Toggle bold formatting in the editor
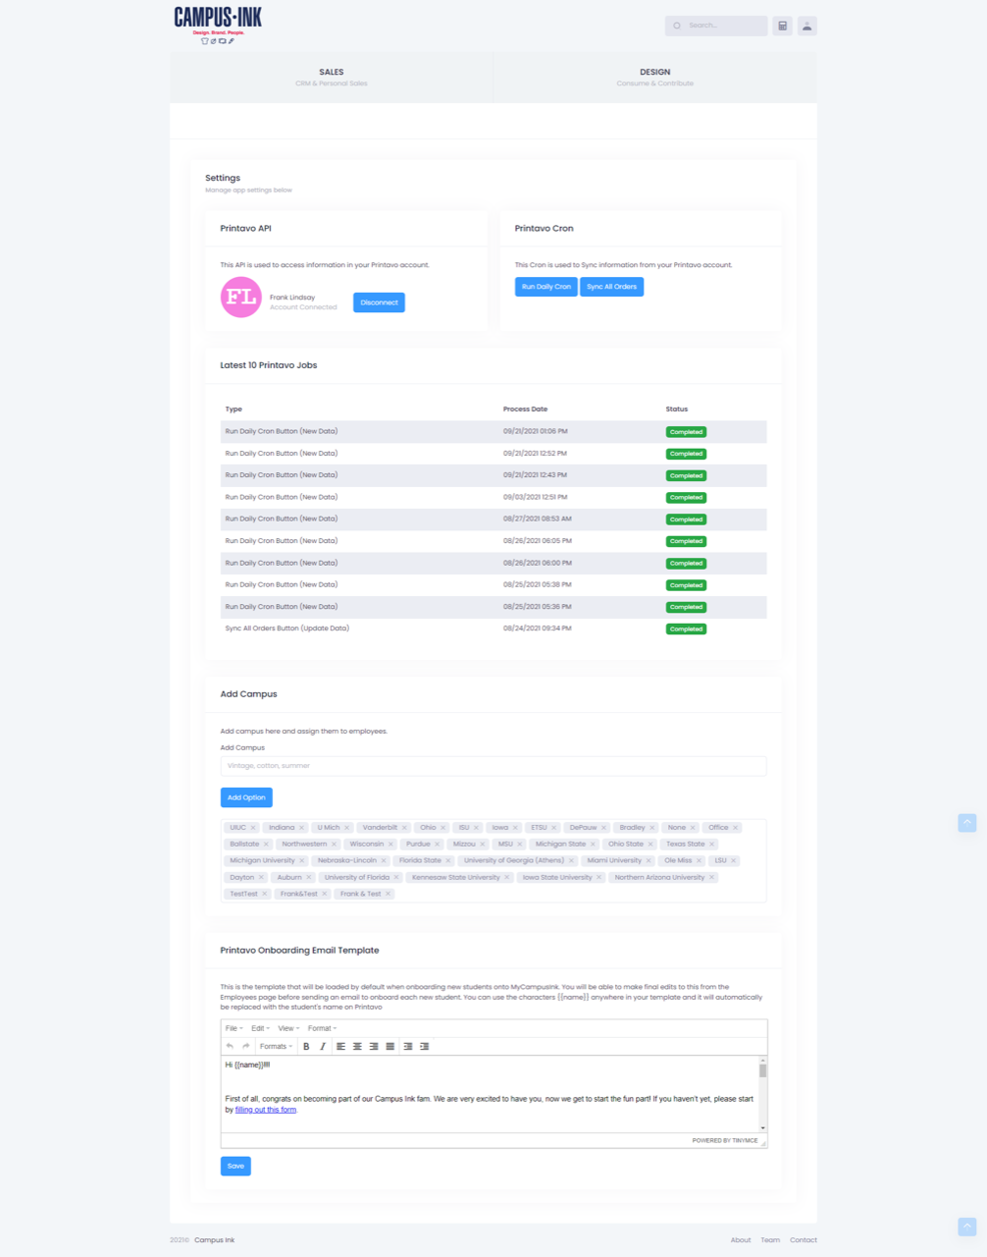Screen dimensions: 987x1257 point(306,1046)
